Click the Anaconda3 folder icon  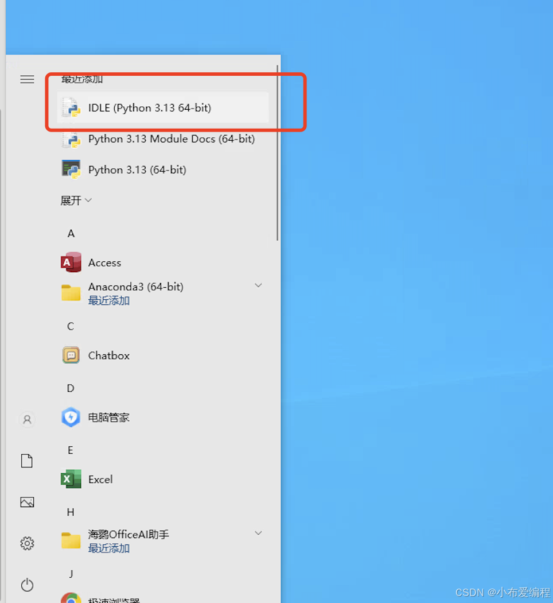(x=71, y=293)
